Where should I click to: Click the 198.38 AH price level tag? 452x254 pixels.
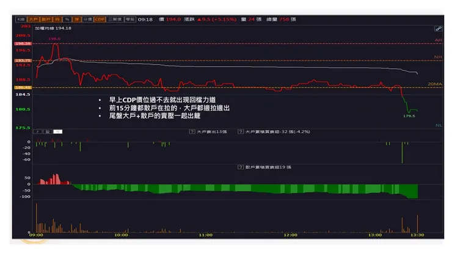(23, 43)
